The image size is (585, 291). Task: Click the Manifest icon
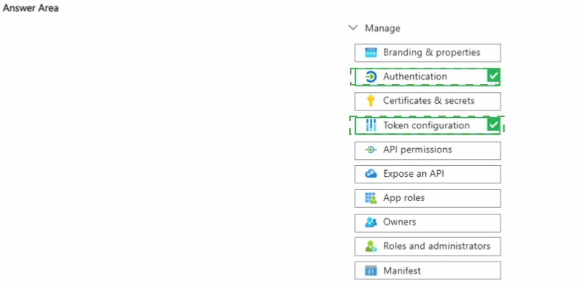coord(371,271)
